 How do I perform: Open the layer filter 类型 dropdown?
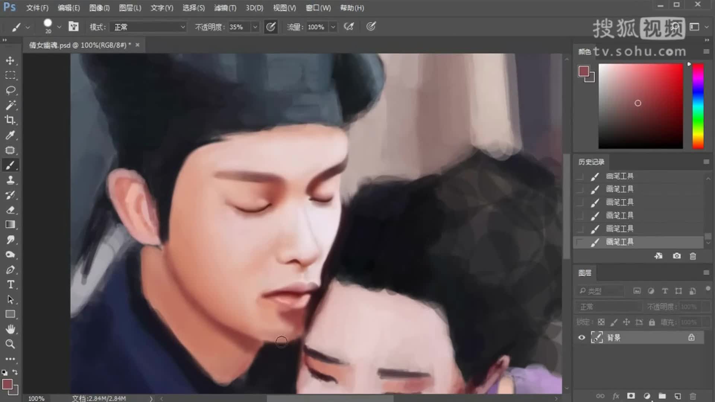tap(600, 291)
